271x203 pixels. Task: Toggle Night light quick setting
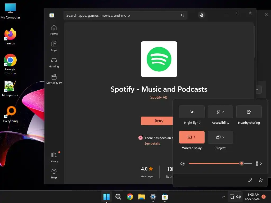[192, 112]
